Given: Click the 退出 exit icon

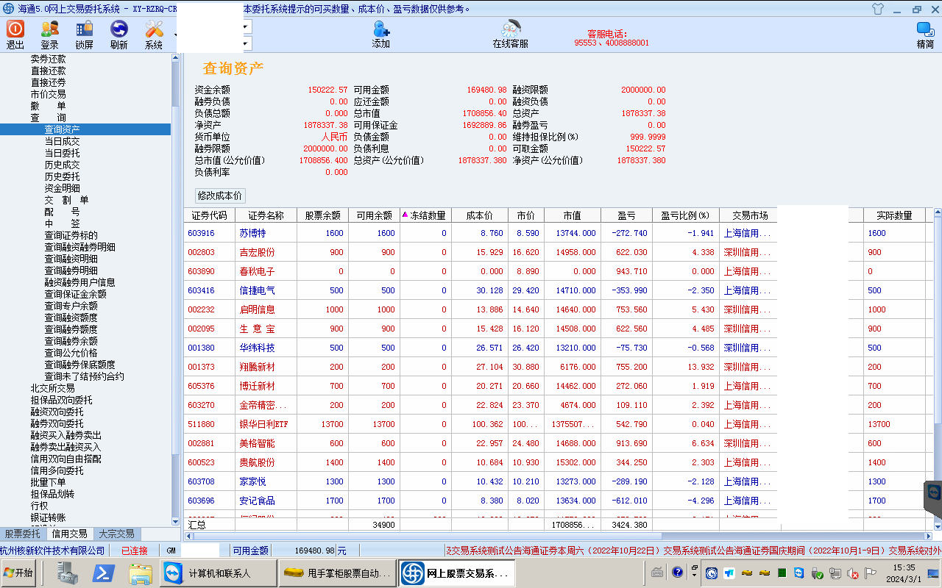Looking at the screenshot, I should (15, 34).
